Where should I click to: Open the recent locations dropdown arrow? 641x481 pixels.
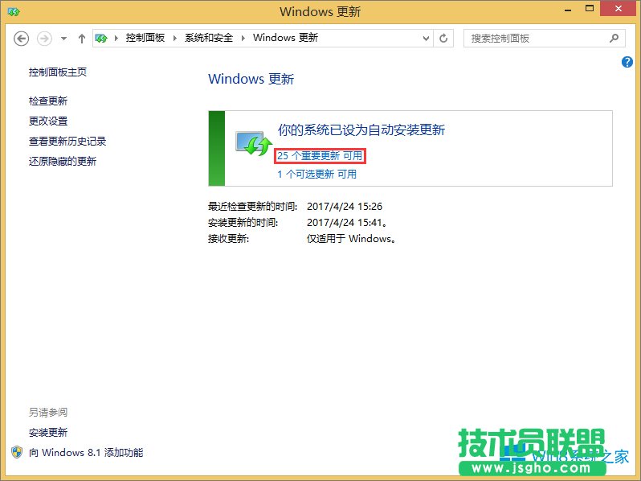pos(63,39)
